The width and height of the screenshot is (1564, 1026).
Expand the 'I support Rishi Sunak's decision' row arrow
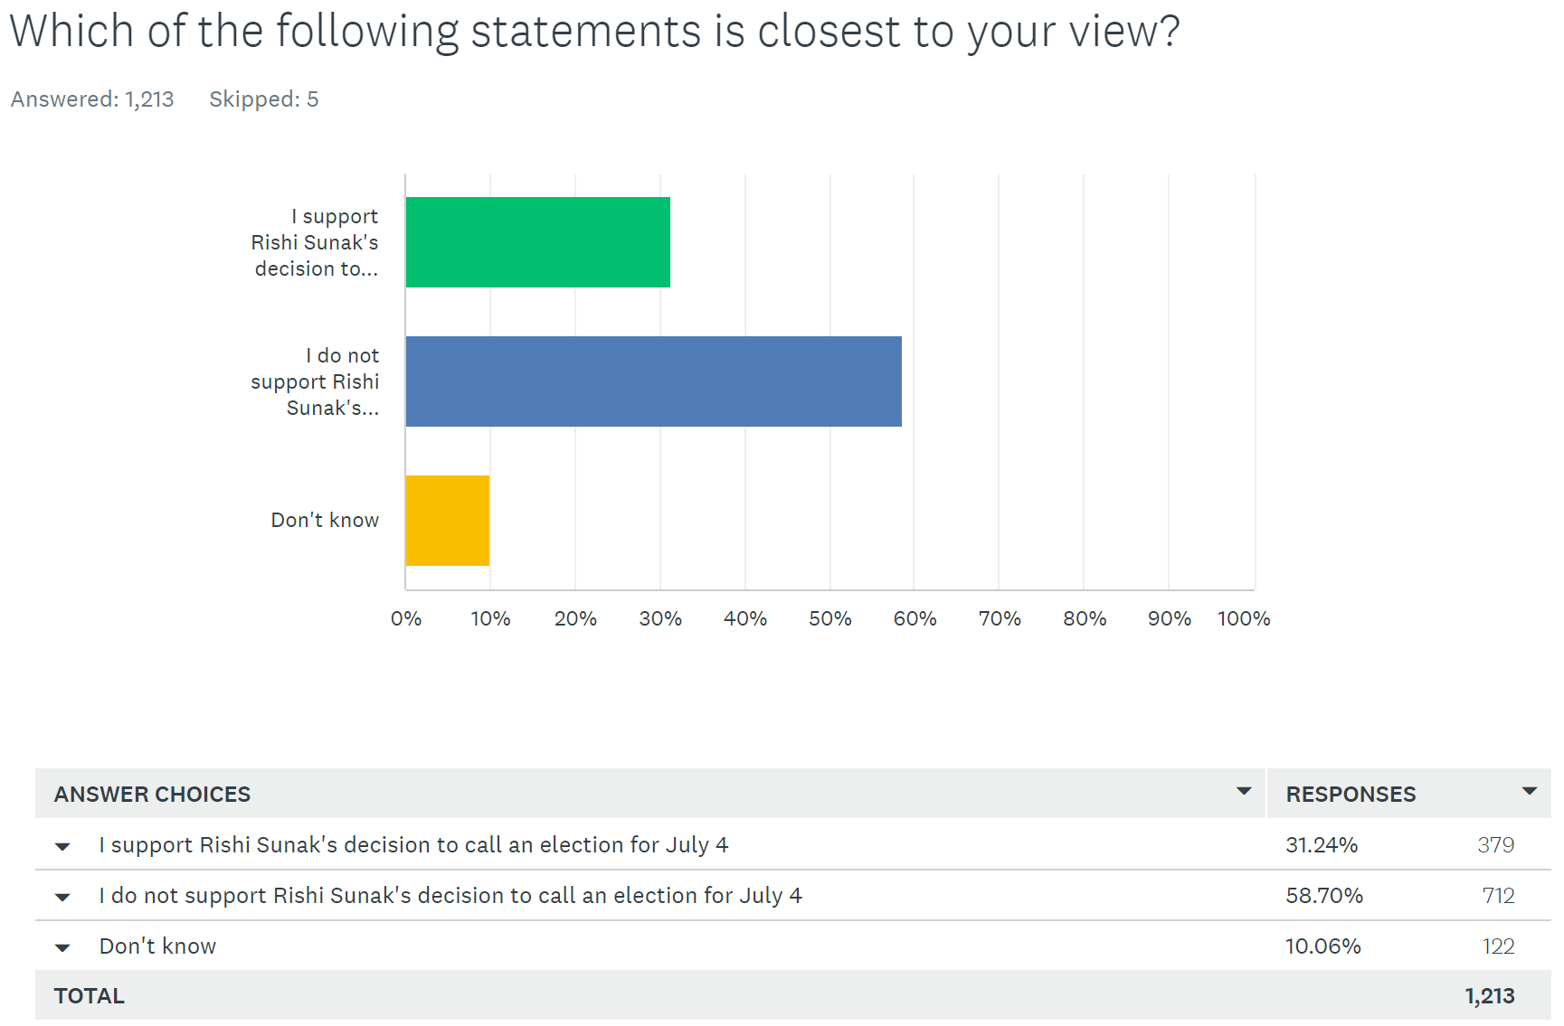pos(62,847)
